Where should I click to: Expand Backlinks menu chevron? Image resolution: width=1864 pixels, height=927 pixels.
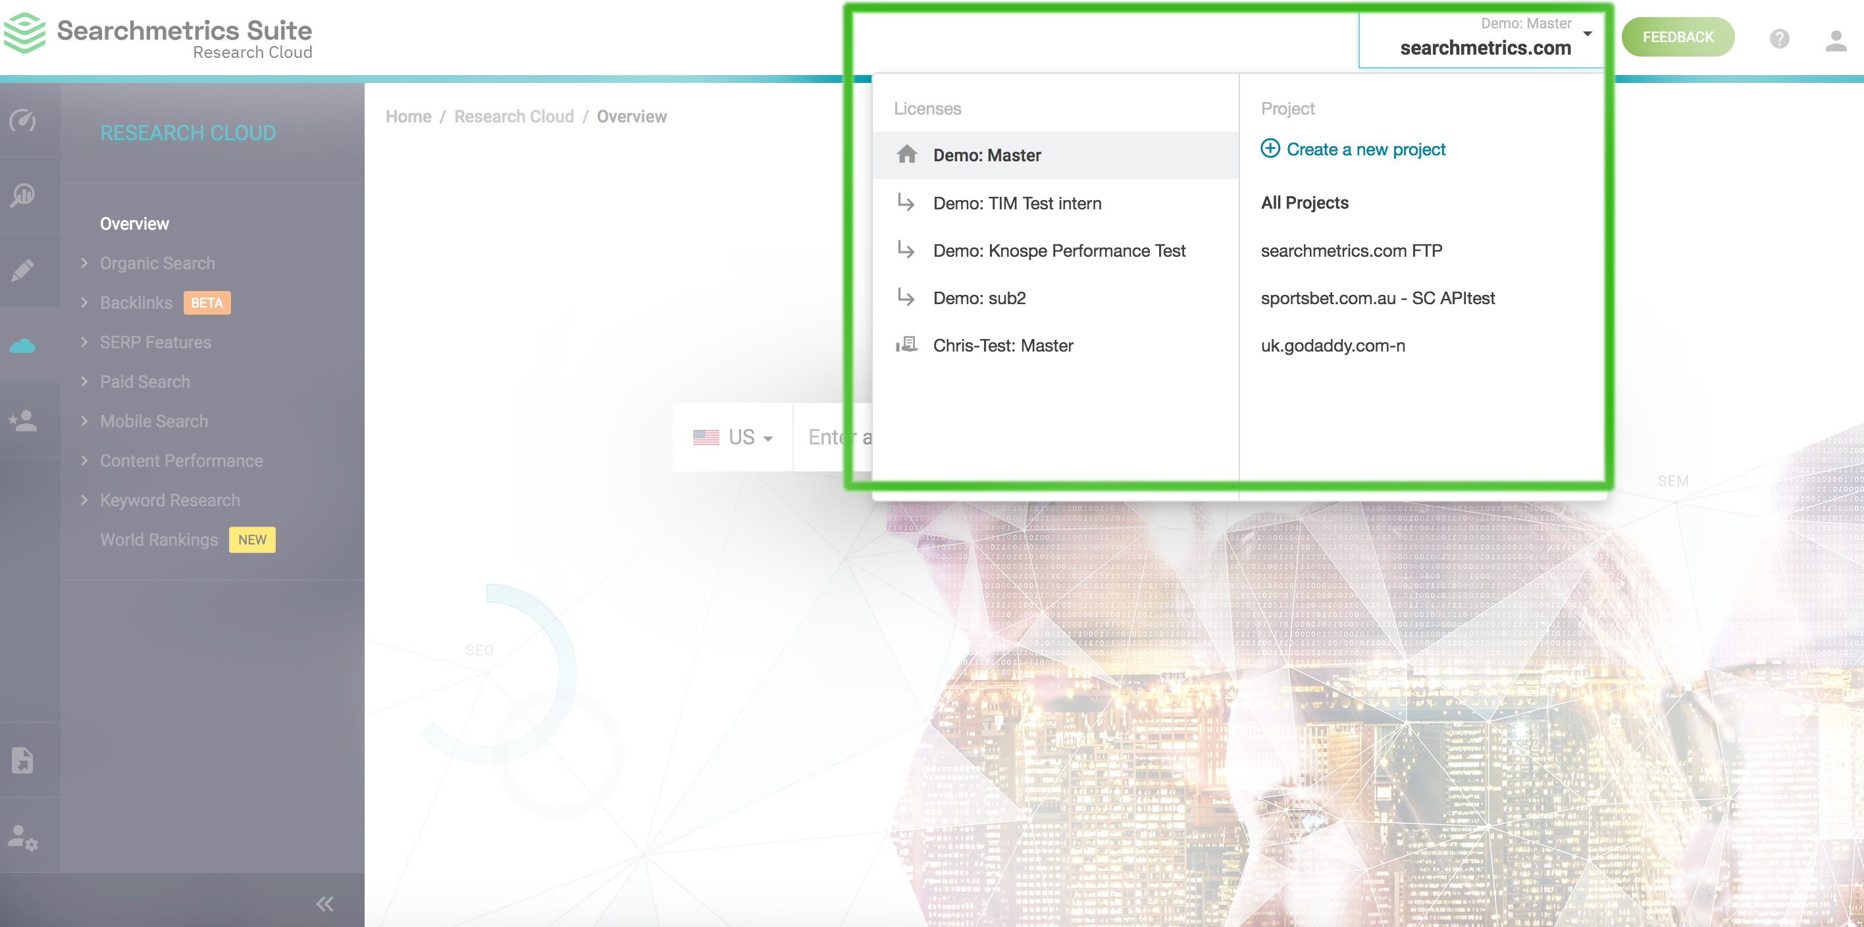pyautogui.click(x=84, y=302)
